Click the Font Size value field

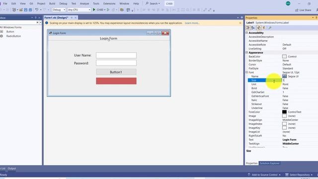click(300, 81)
